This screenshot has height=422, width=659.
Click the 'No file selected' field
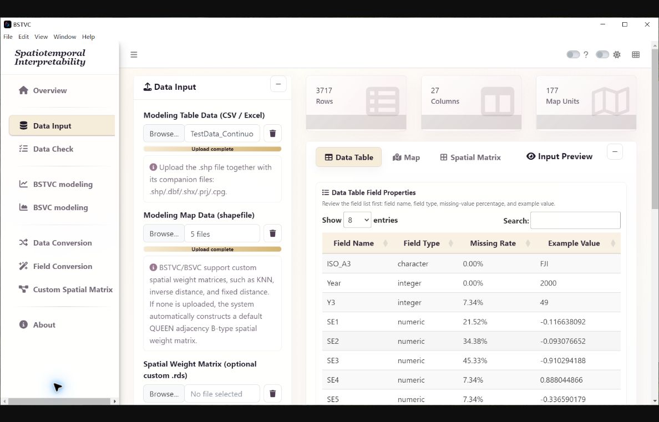tap(222, 393)
